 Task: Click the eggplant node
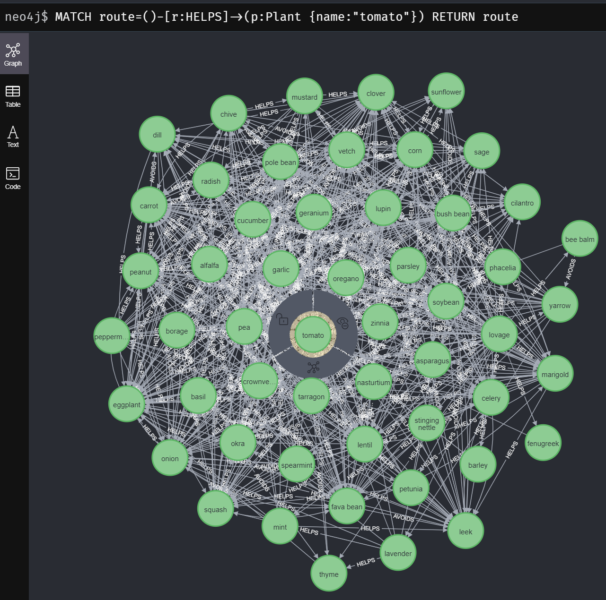pos(127,405)
